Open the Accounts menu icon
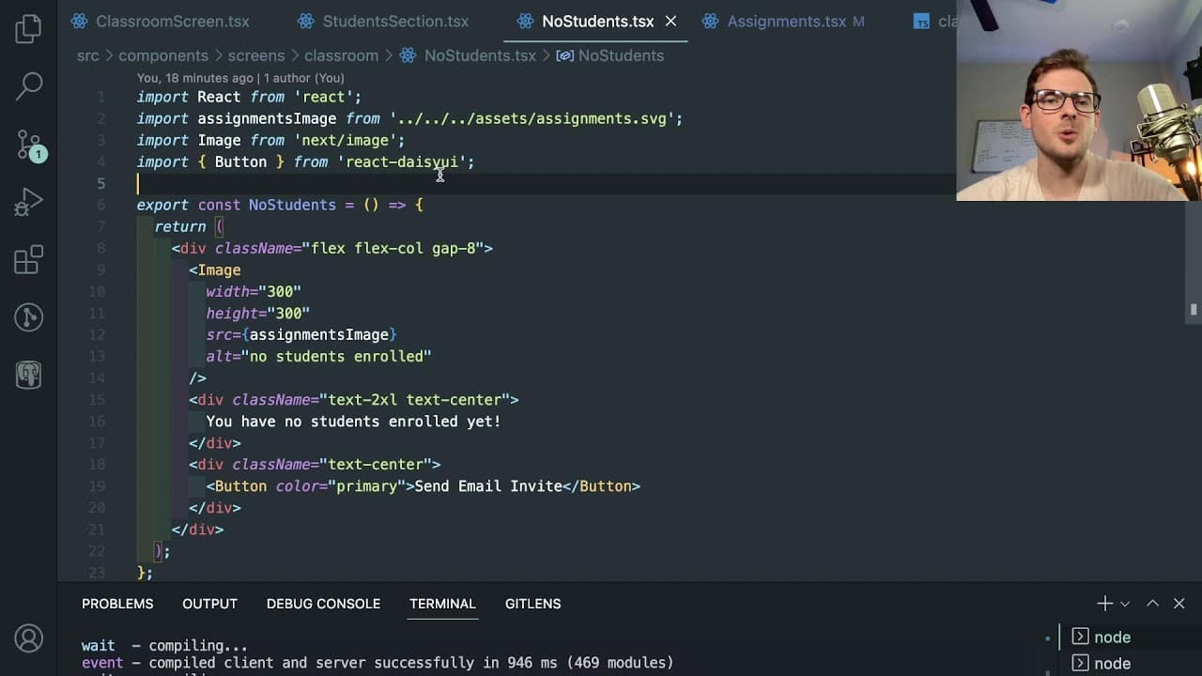 click(29, 638)
